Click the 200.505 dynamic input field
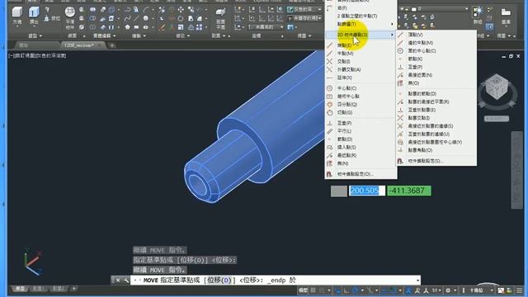 pyautogui.click(x=367, y=191)
